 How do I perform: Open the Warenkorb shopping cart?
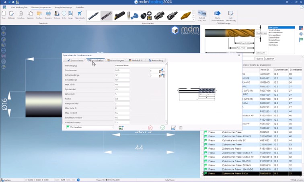click(80, 13)
